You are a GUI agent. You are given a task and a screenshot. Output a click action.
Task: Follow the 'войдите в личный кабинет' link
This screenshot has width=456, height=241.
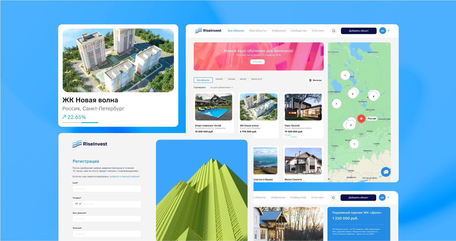(x=125, y=177)
